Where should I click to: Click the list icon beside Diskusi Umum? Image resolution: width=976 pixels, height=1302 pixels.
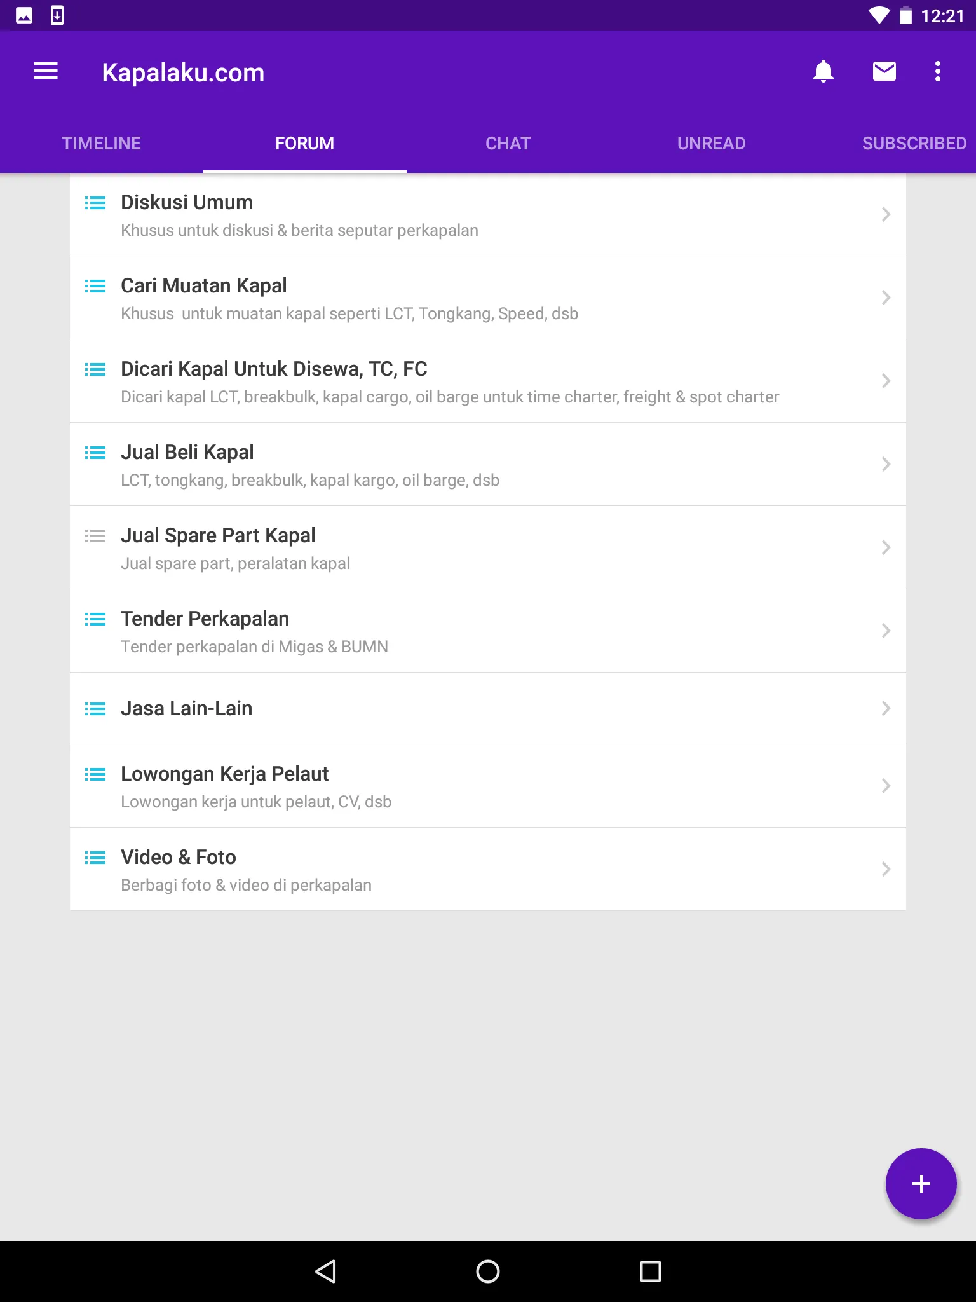(95, 203)
